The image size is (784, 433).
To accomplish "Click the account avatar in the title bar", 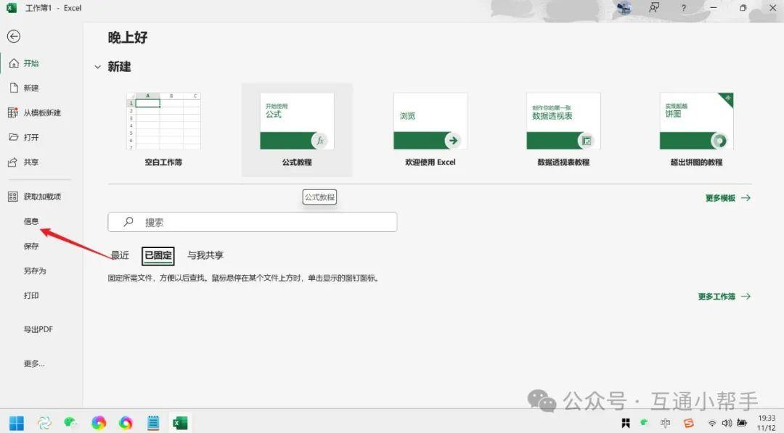I will pos(624,8).
